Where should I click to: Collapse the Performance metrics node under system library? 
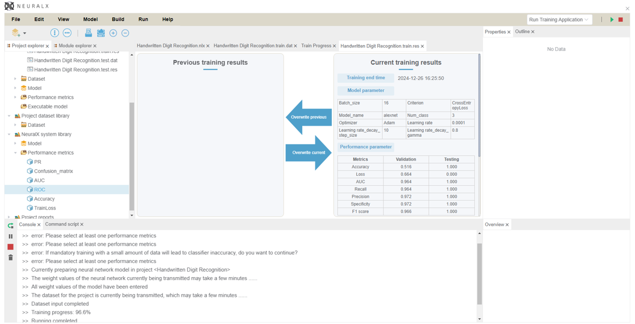coord(15,153)
